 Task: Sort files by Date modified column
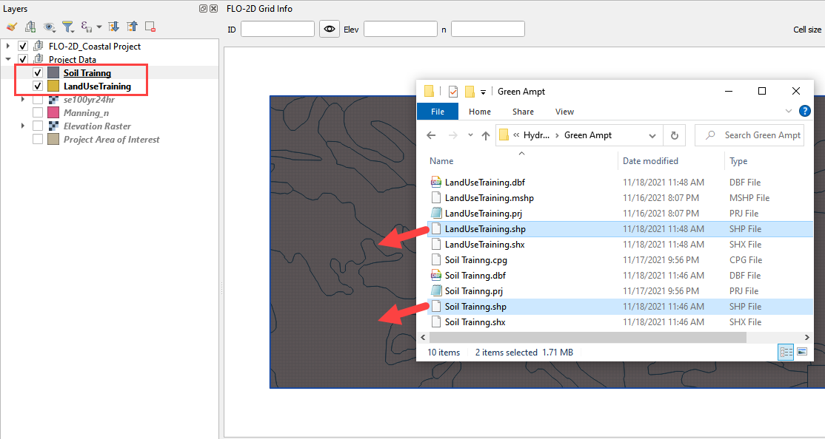pyautogui.click(x=652, y=161)
